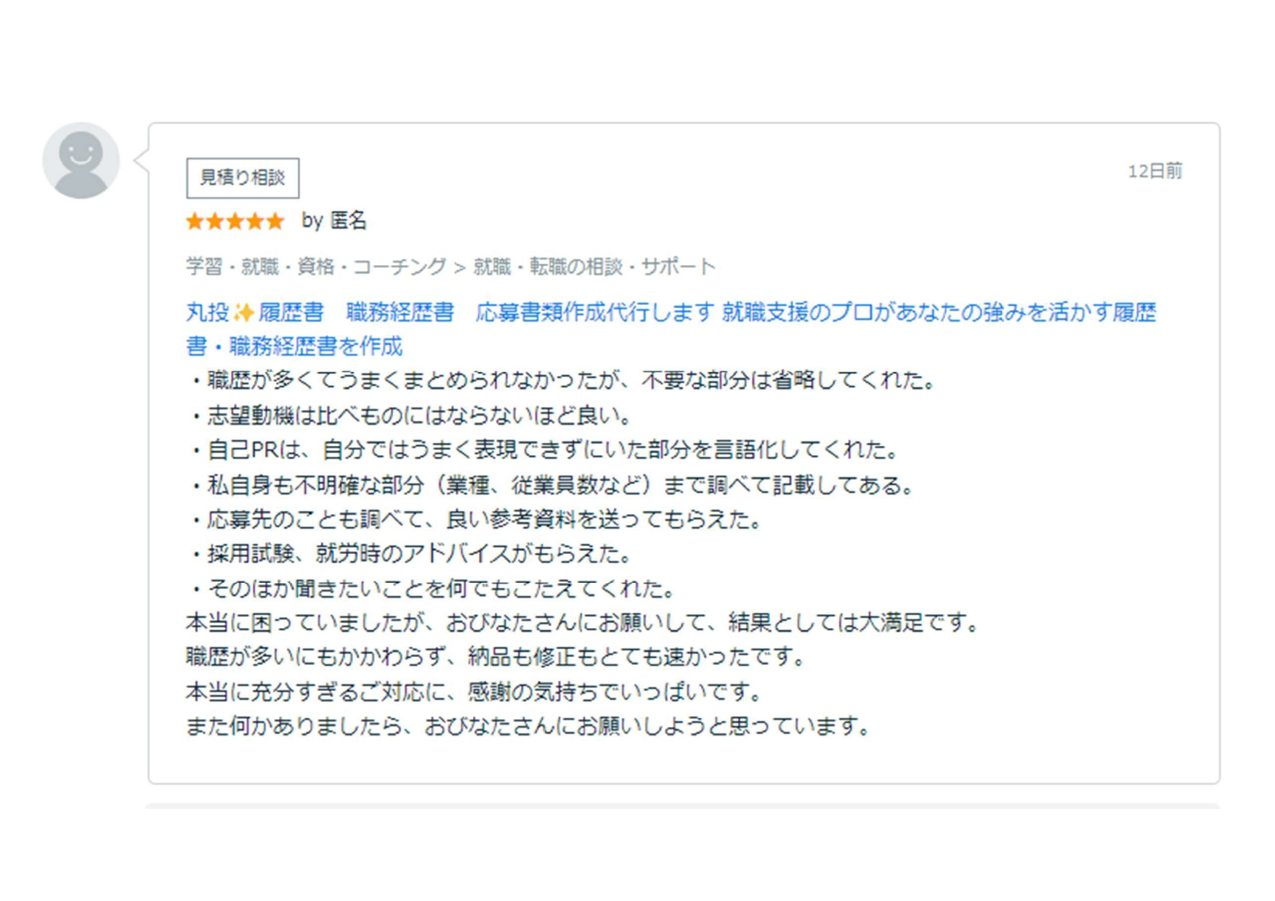Click the anonymous user avatar icon
This screenshot has width=1275, height=901.
(x=82, y=158)
